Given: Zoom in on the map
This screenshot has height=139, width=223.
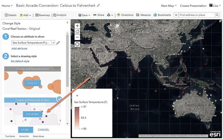Looking at the screenshot, I should click(x=77, y=26).
